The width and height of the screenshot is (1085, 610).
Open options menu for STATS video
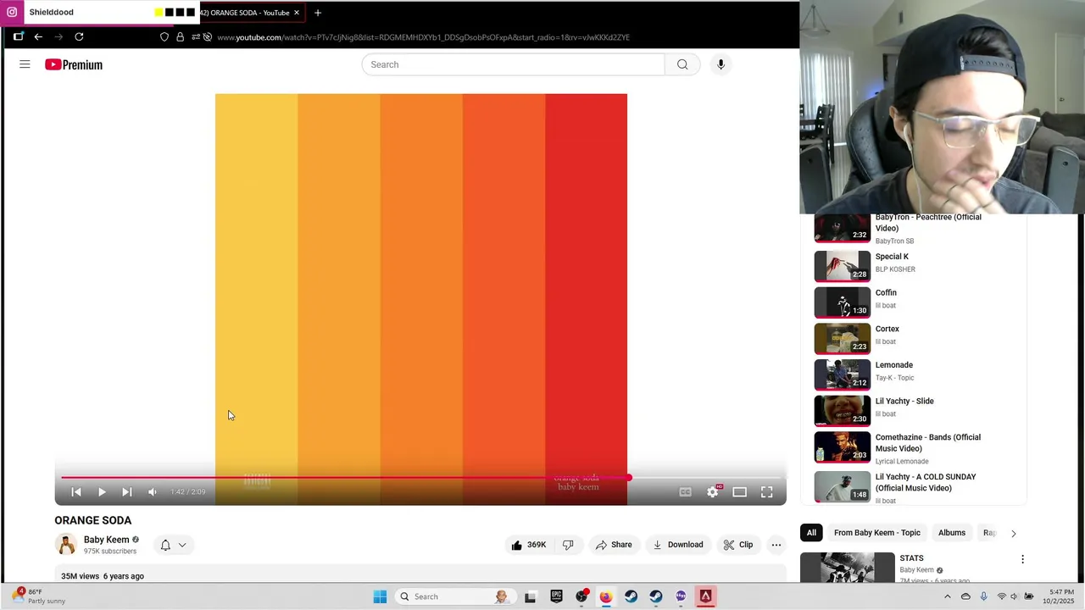(1022, 559)
